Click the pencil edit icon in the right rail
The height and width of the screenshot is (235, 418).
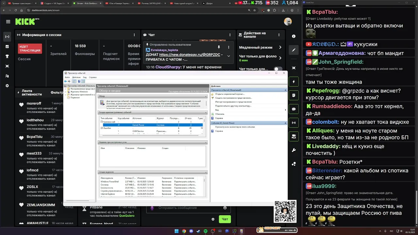tap(294, 50)
